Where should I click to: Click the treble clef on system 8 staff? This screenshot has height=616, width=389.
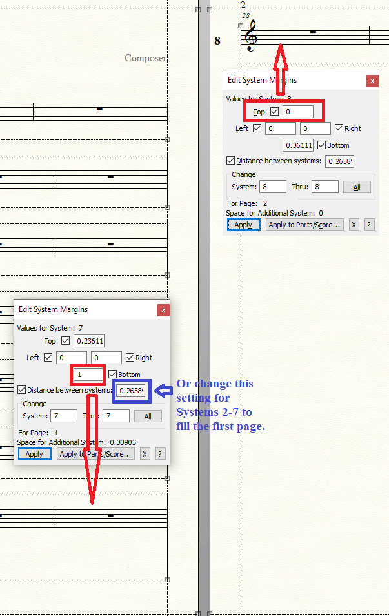tap(250, 36)
